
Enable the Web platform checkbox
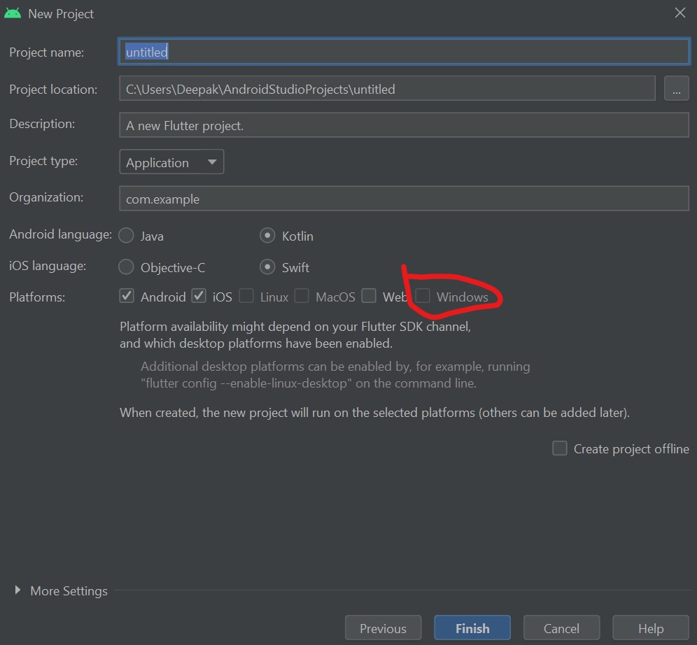(369, 296)
